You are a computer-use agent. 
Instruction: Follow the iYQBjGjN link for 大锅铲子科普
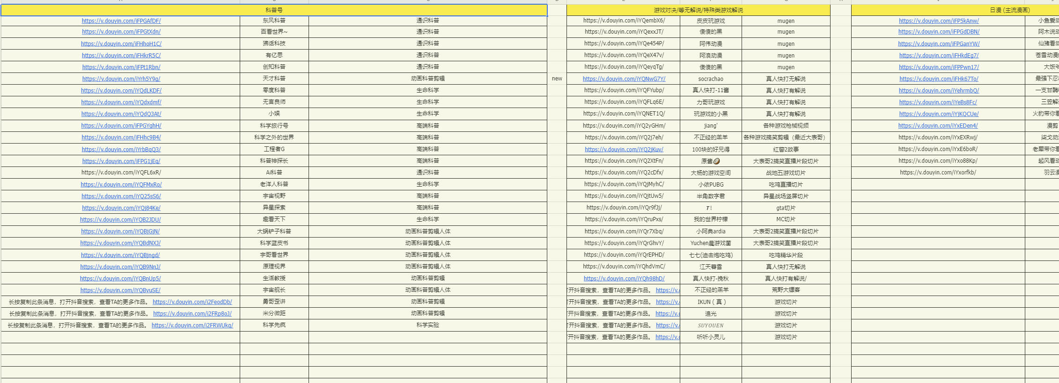point(120,231)
